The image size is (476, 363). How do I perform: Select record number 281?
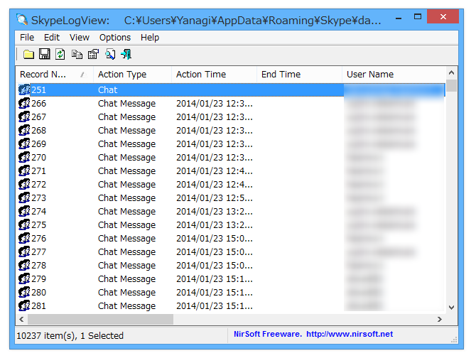(38, 305)
